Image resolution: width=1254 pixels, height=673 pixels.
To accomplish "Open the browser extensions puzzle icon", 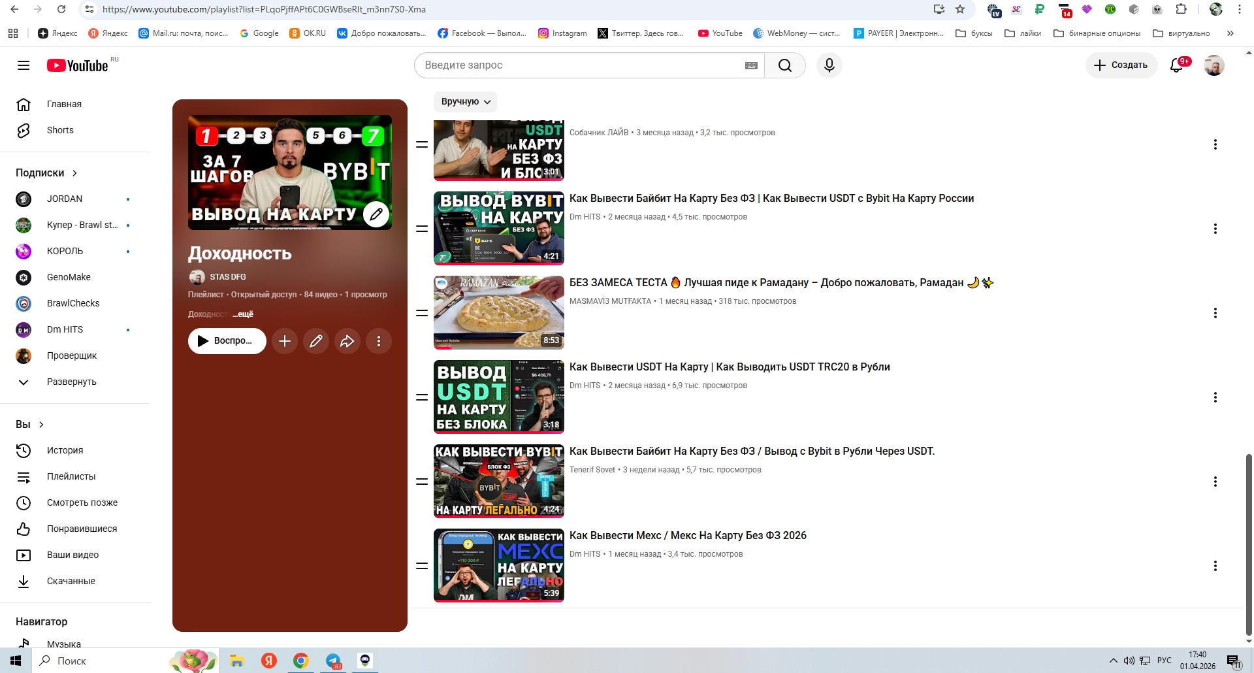I will coord(1181,9).
